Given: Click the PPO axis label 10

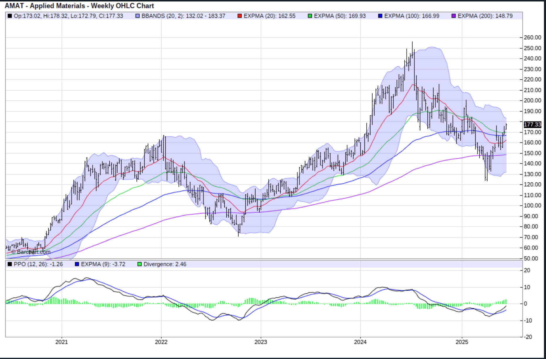Looking at the screenshot, I should tap(527, 287).
